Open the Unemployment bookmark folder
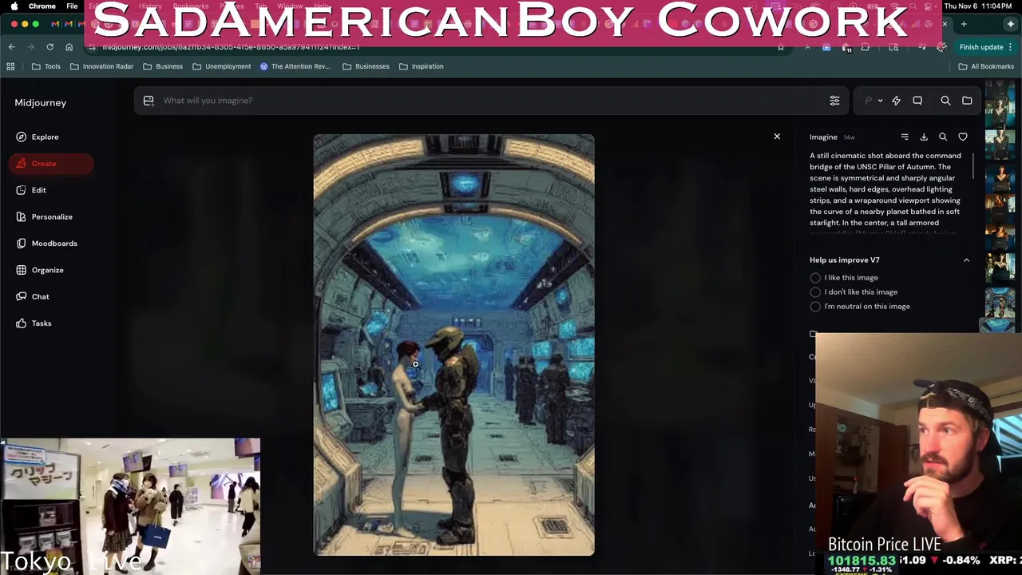1022x575 pixels. pyautogui.click(x=221, y=66)
